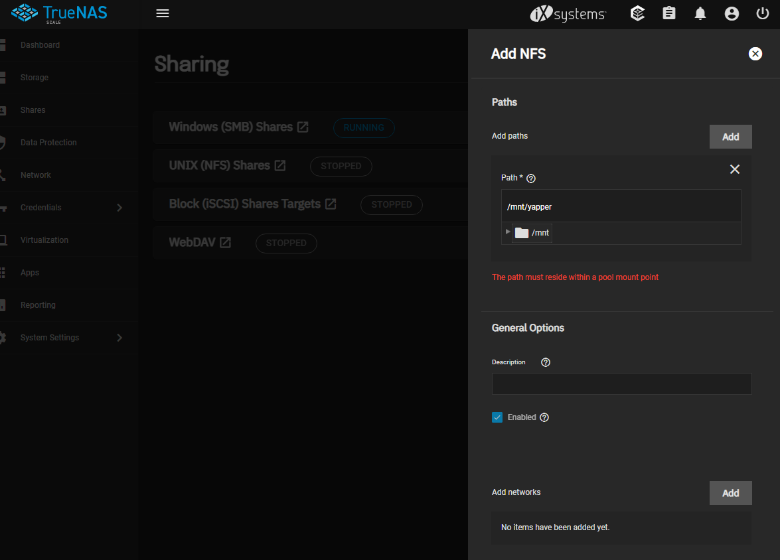
Task: Open WebDAV external link icon
Action: 225,242
